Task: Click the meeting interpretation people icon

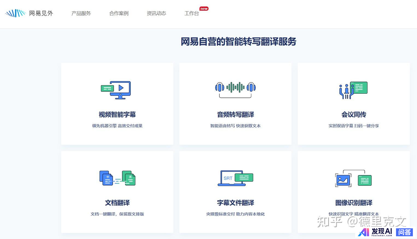Action: point(353,90)
